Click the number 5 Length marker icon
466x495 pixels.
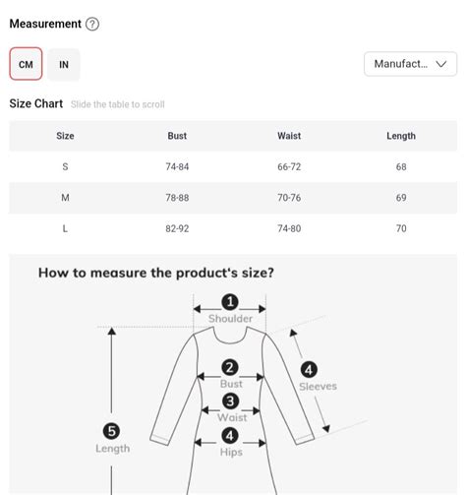click(111, 431)
